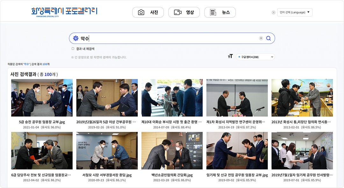This screenshot has height=188, width=344.
Task: Open the 제10대 이화순 부시장 출근 환영 thumbnail
Action: 172,98
